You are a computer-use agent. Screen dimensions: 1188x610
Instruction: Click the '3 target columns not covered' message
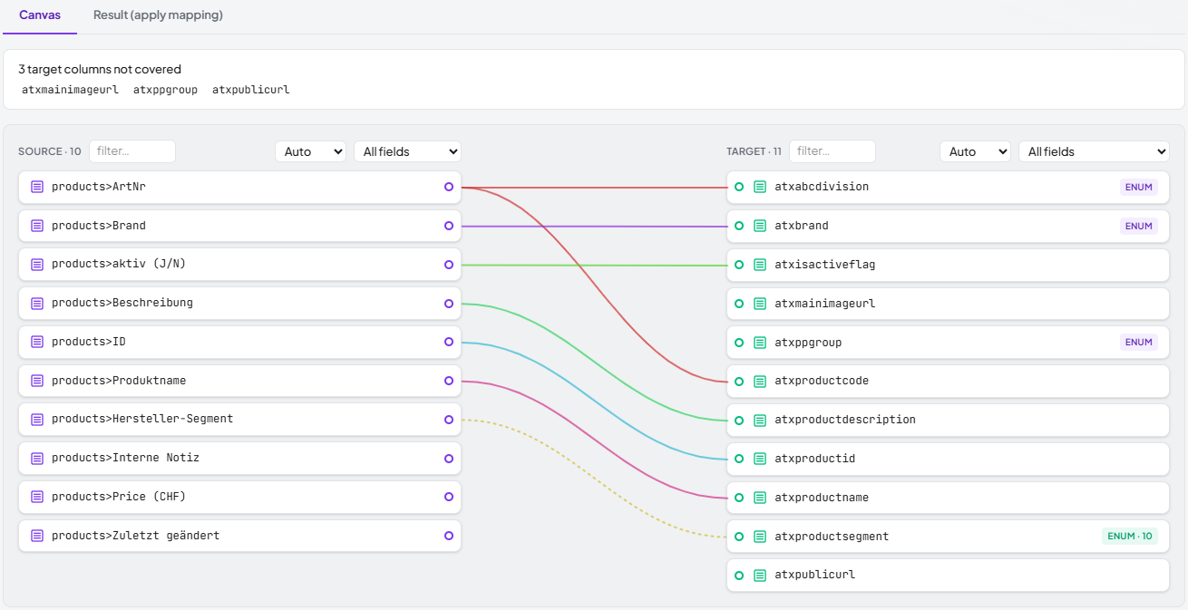click(100, 69)
